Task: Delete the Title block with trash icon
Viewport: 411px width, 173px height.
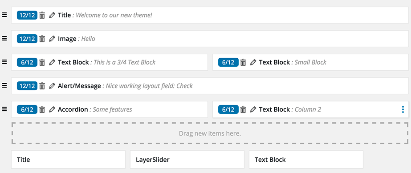Action: tap(42, 16)
